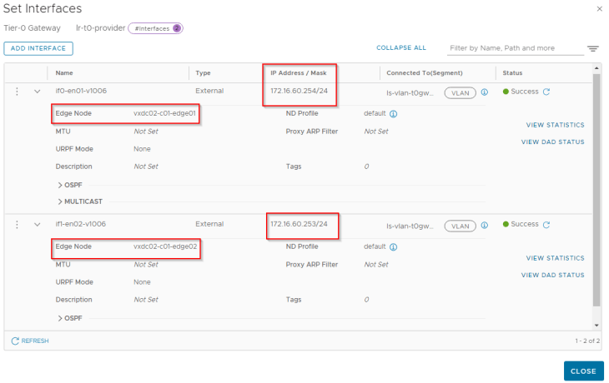Click COLLAPSE ALL link
This screenshot has width=609, height=383.
click(x=401, y=47)
